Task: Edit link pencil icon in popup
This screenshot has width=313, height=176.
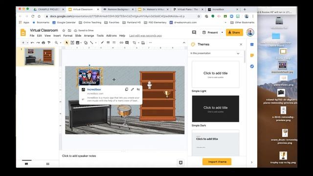Action: [x=133, y=89]
